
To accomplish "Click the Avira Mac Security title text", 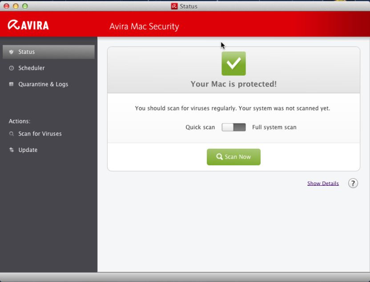I will pyautogui.click(x=144, y=26).
